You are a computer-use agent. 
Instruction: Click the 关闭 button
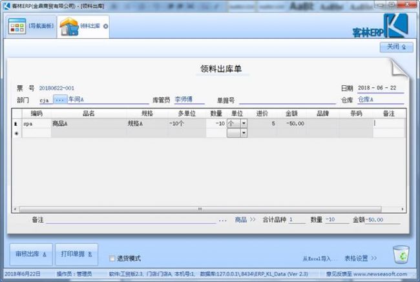coord(395,47)
